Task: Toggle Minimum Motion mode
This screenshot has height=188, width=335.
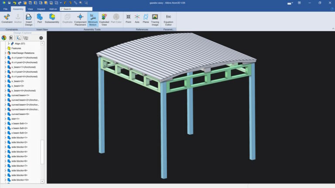Action: [x=93, y=20]
